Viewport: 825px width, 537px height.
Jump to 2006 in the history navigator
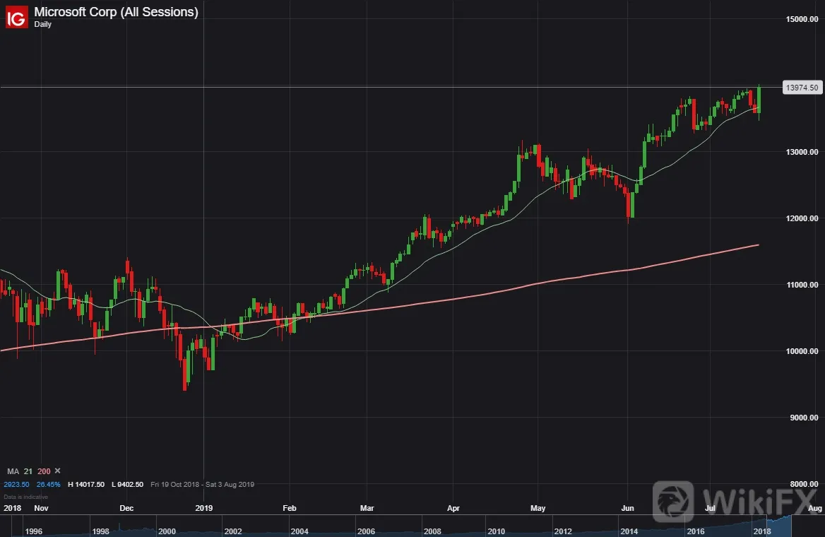[366, 531]
